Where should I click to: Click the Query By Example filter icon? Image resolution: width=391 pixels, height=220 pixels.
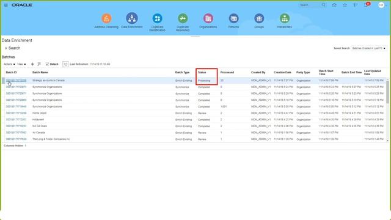click(x=39, y=64)
